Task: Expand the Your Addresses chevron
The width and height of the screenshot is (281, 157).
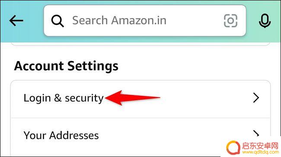Action: [x=256, y=134]
